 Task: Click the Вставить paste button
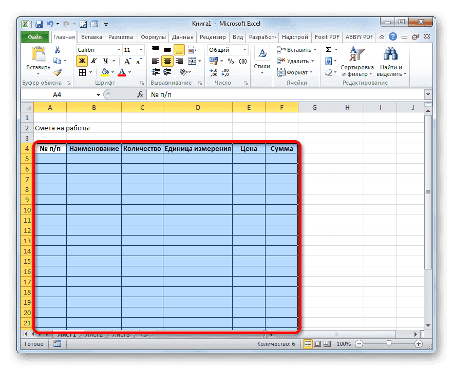coord(39,56)
